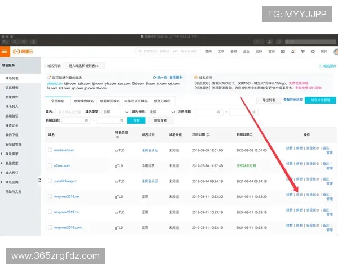
Task: Click the user avatar in top right
Action: [336, 51]
